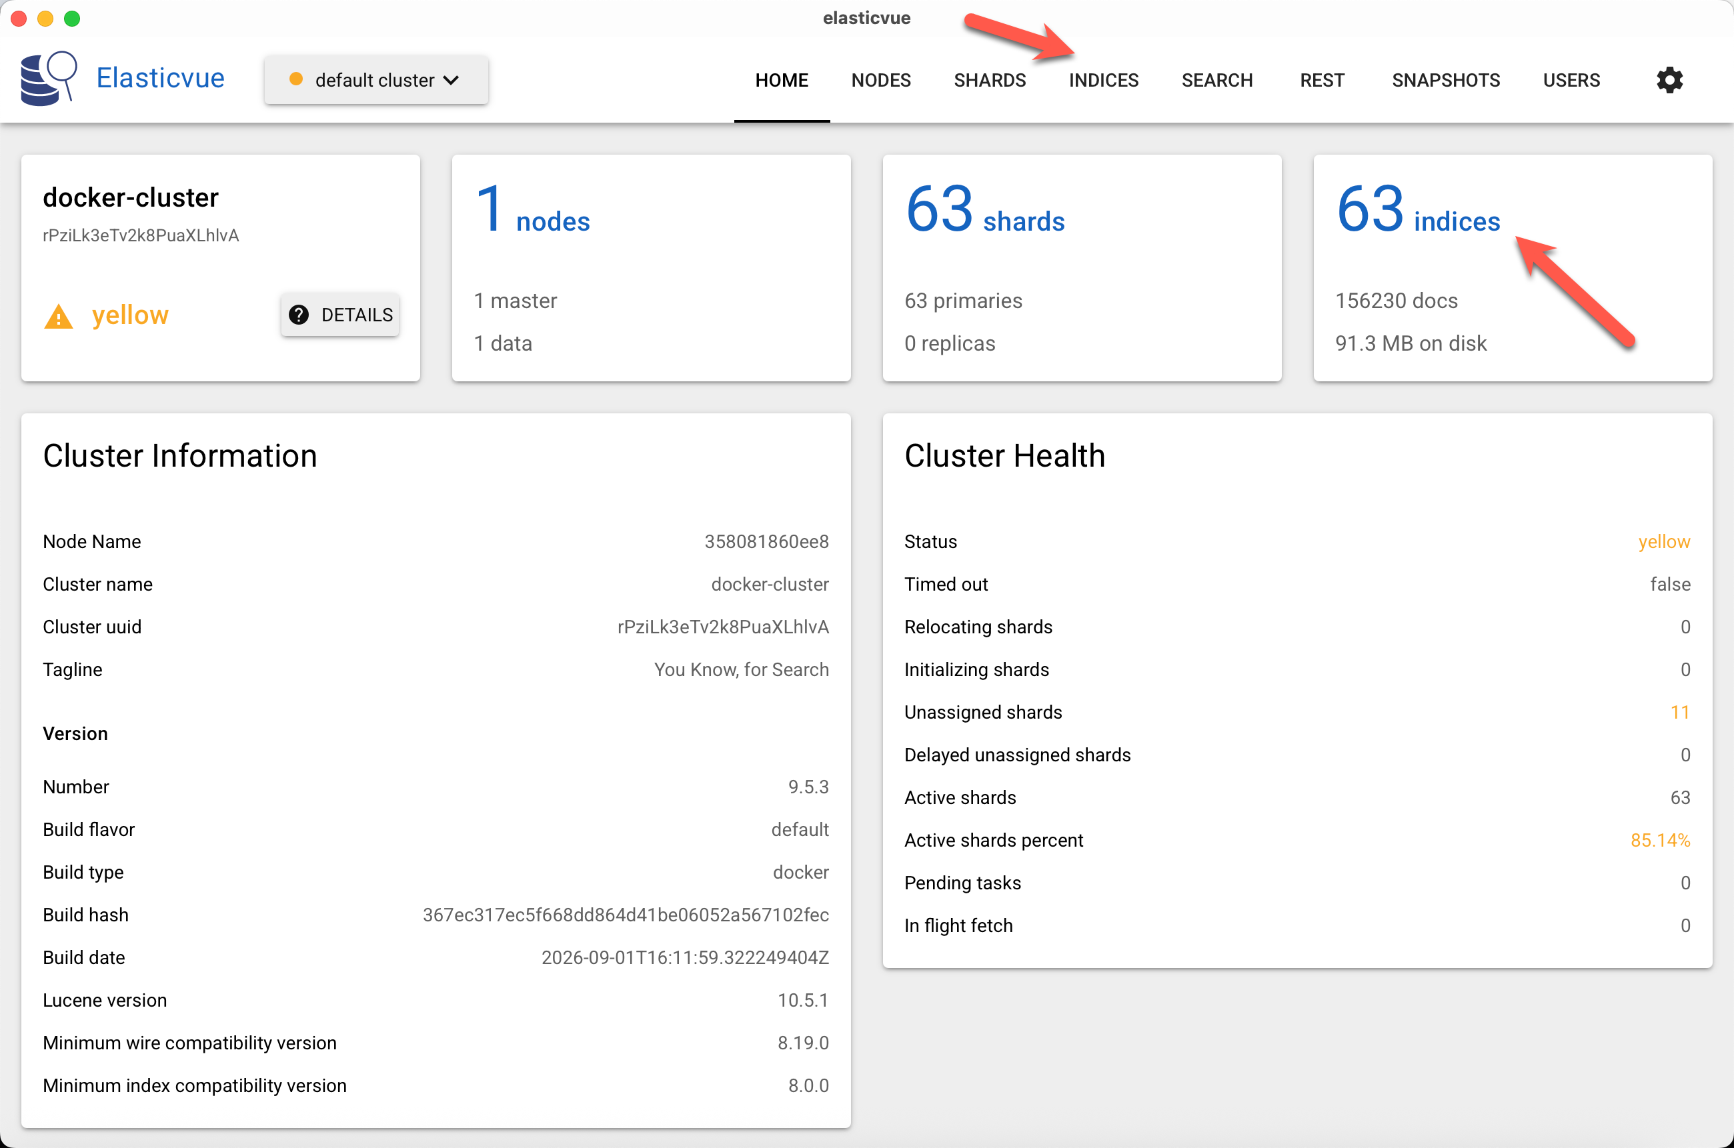The width and height of the screenshot is (1734, 1148).
Task: Click the DETAILS button
Action: (341, 315)
